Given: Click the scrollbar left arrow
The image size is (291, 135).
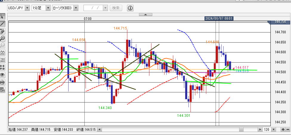Looking at the screenshot, I should point(100,130).
